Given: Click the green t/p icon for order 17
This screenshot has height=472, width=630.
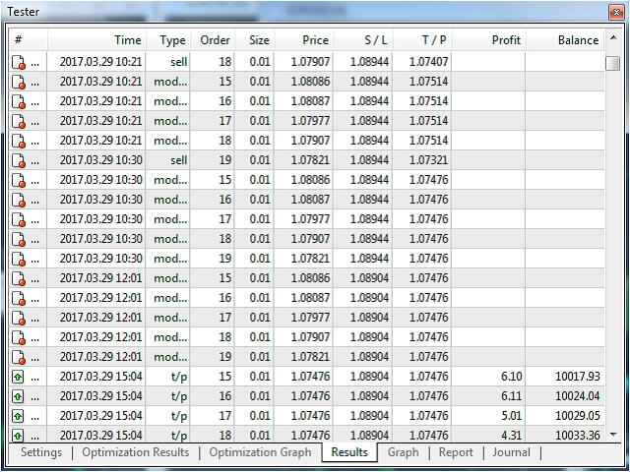Looking at the screenshot, I should [x=19, y=416].
